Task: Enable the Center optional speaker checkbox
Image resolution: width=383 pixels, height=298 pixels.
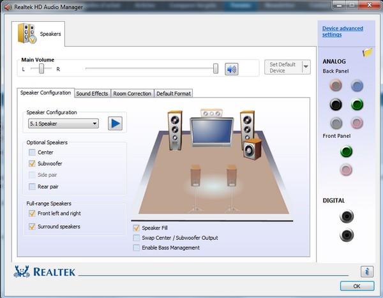Action: click(33, 153)
